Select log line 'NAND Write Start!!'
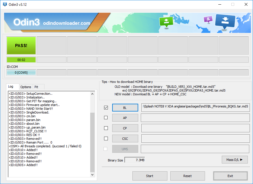The image size is (253, 184). point(31,109)
